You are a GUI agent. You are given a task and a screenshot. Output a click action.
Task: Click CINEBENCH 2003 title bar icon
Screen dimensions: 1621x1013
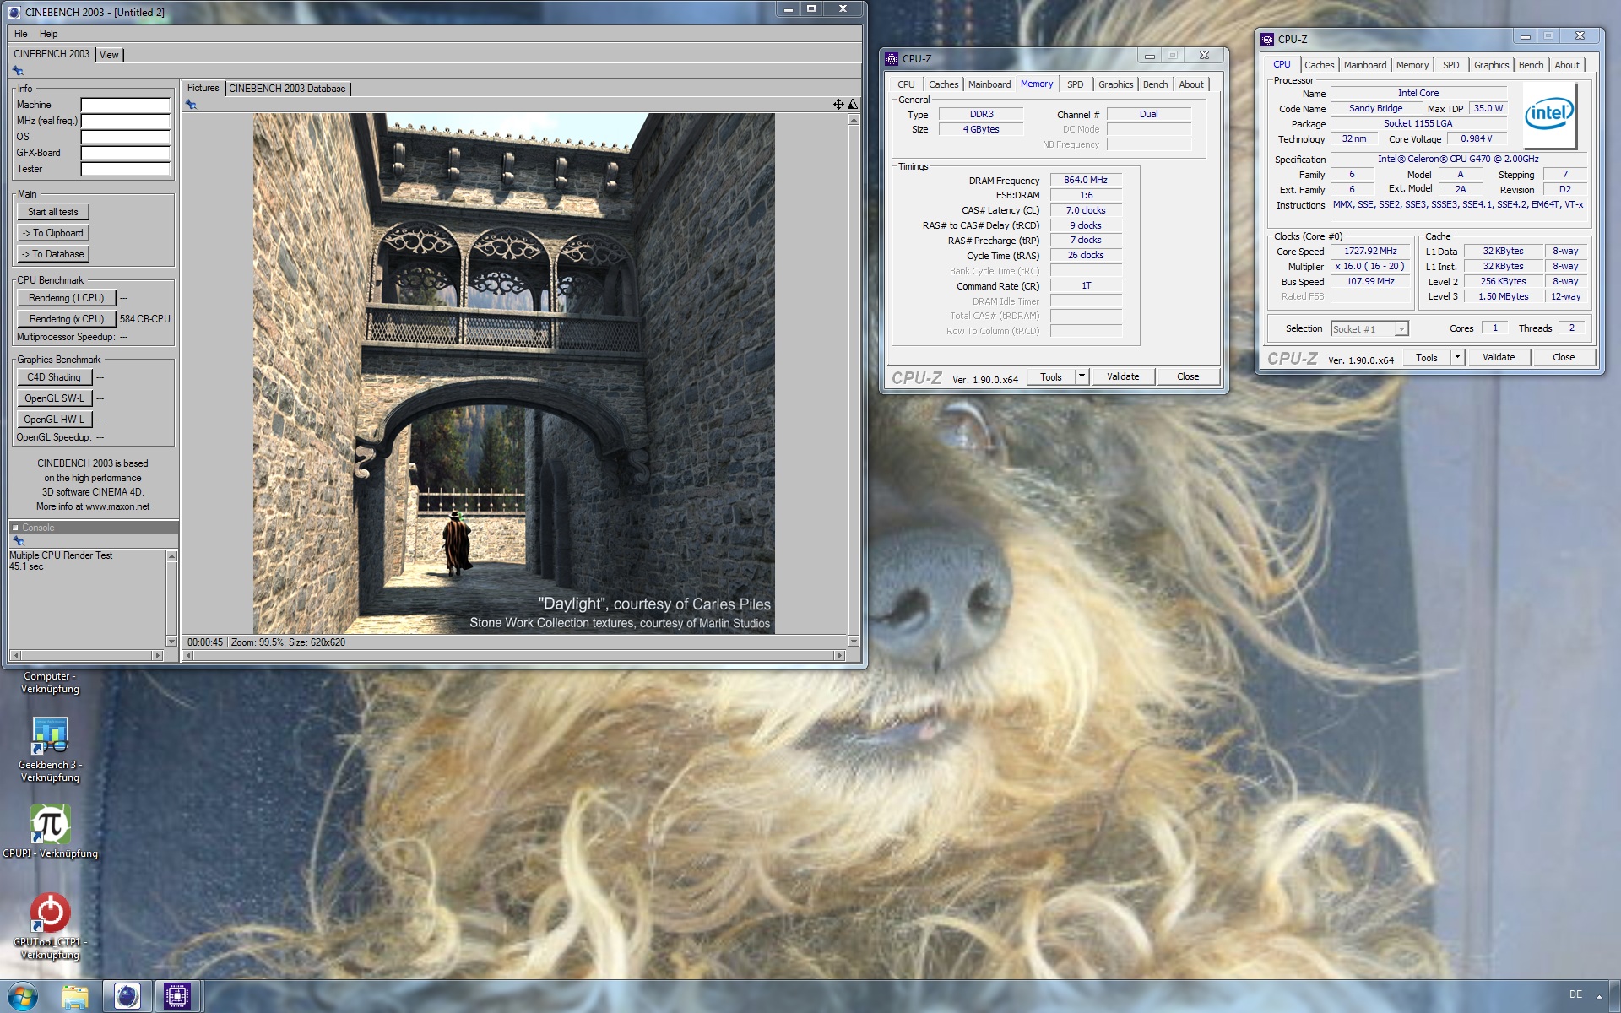[14, 12]
